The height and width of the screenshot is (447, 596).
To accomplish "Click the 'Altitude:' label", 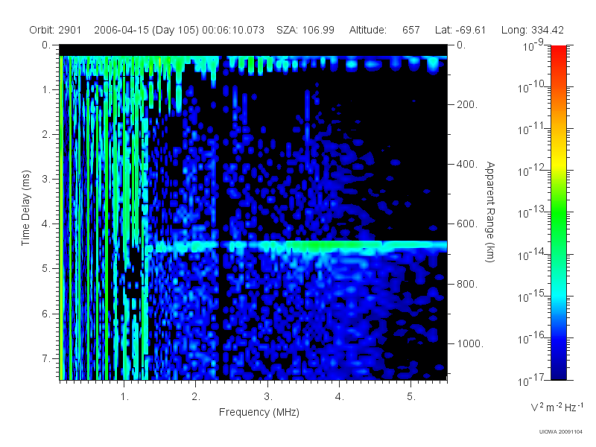I will [x=367, y=30].
